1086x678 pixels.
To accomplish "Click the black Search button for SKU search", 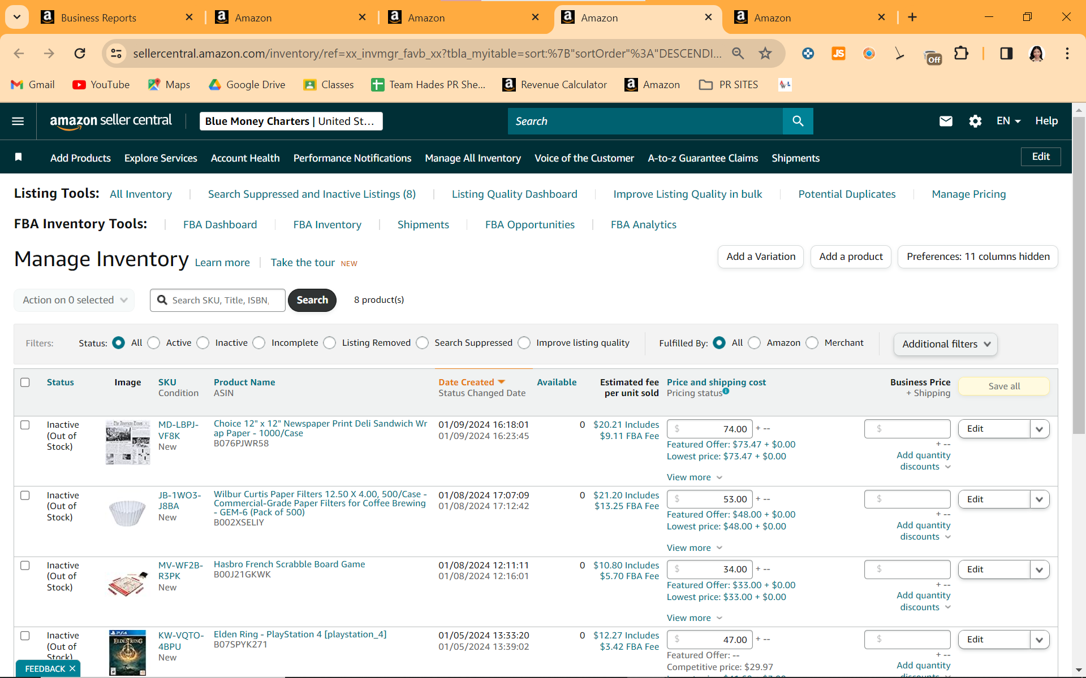I will click(312, 300).
